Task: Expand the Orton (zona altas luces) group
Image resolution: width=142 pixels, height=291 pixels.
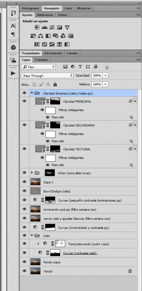Action: click(x=32, y=173)
